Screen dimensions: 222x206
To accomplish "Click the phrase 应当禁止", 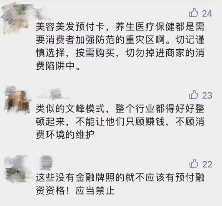I will [95, 190].
